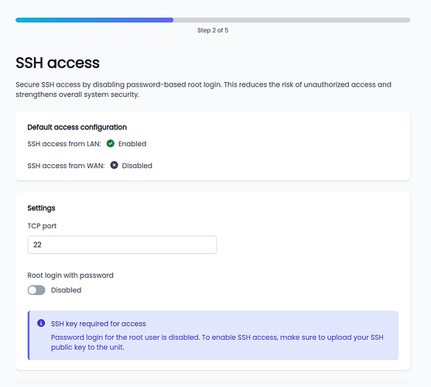Click the unfilled grey progress bar section
The image size is (431, 387).
click(x=292, y=20)
